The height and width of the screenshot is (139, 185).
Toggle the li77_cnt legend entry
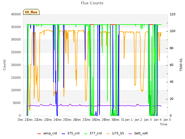click(x=93, y=133)
